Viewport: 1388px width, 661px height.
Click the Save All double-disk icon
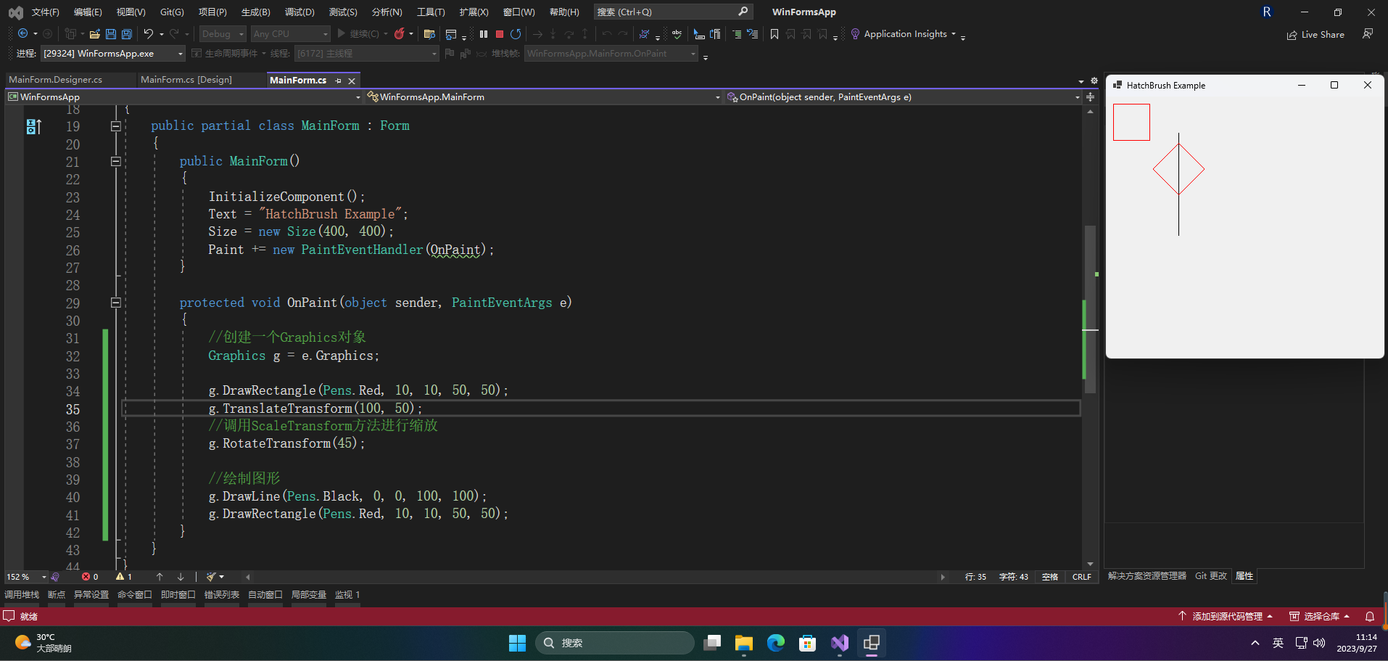pos(127,34)
